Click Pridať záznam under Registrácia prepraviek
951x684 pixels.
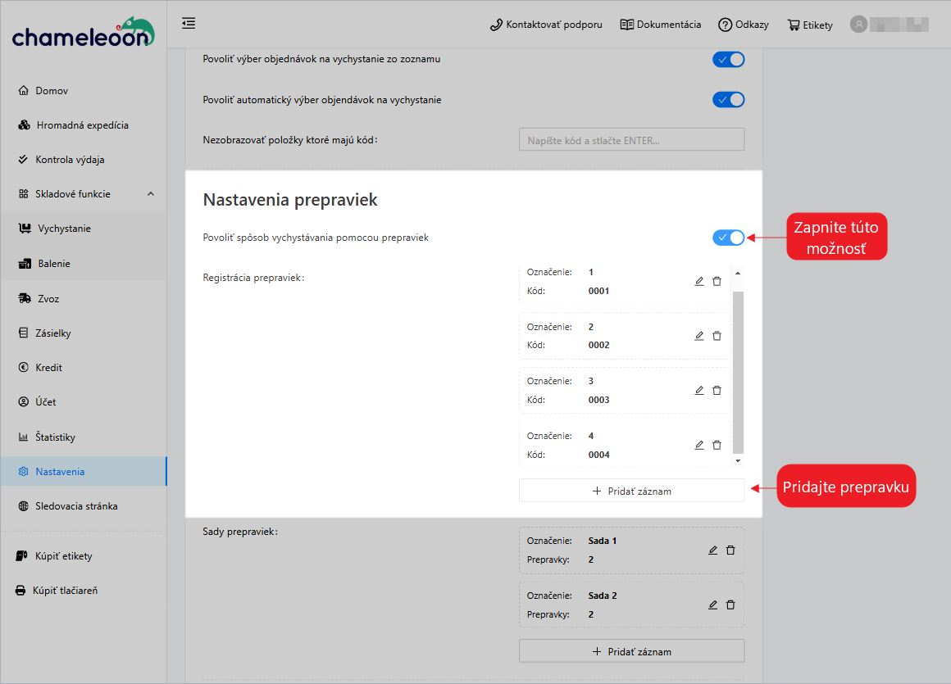pyautogui.click(x=631, y=491)
